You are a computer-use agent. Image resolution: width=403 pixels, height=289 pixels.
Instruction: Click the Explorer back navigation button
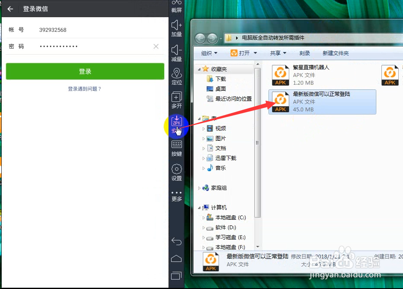pyautogui.click(x=200, y=38)
